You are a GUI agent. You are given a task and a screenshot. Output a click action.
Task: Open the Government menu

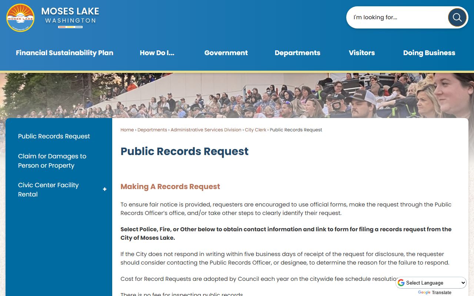coord(226,53)
